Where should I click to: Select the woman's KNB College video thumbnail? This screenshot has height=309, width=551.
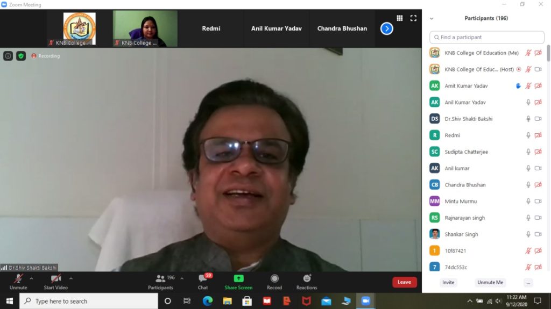point(145,28)
